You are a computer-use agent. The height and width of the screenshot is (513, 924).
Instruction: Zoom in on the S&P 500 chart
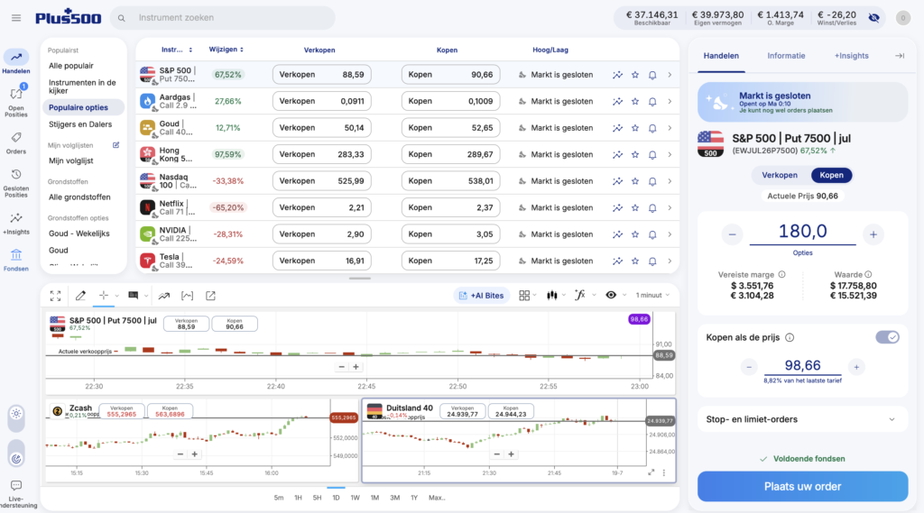(356, 367)
